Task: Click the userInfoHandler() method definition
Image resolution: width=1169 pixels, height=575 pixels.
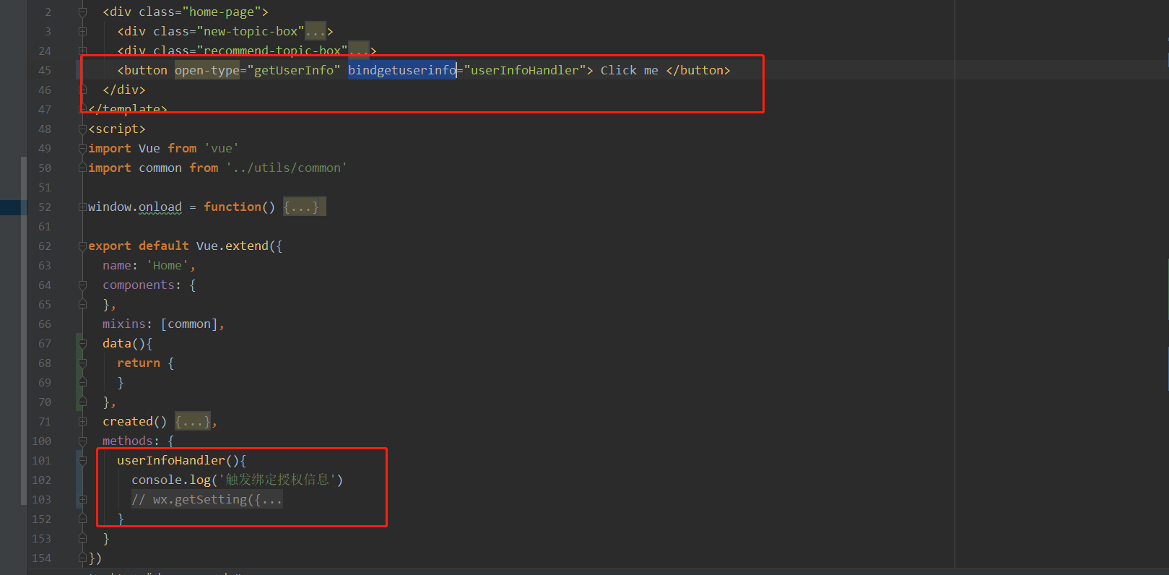Action: pyautogui.click(x=182, y=460)
